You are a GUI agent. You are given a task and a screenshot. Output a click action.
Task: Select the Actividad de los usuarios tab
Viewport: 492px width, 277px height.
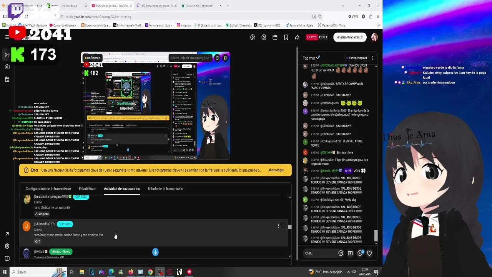pos(122,189)
